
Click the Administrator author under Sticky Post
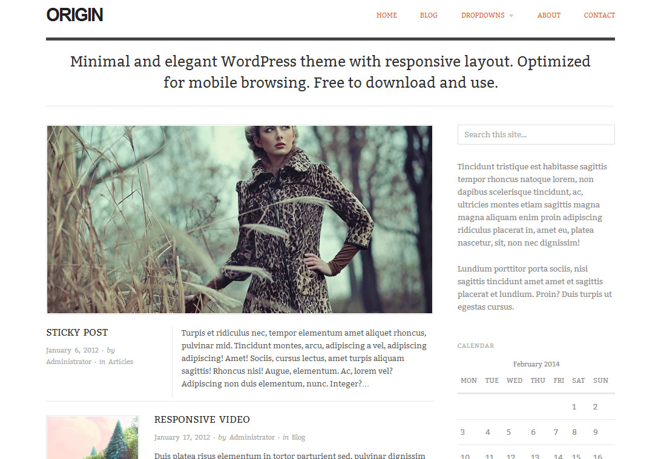pos(69,362)
